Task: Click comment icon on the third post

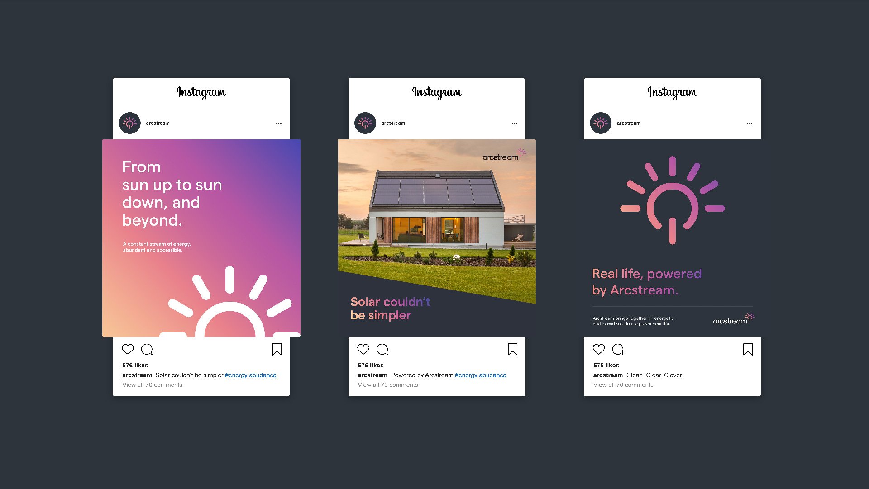Action: (x=618, y=349)
